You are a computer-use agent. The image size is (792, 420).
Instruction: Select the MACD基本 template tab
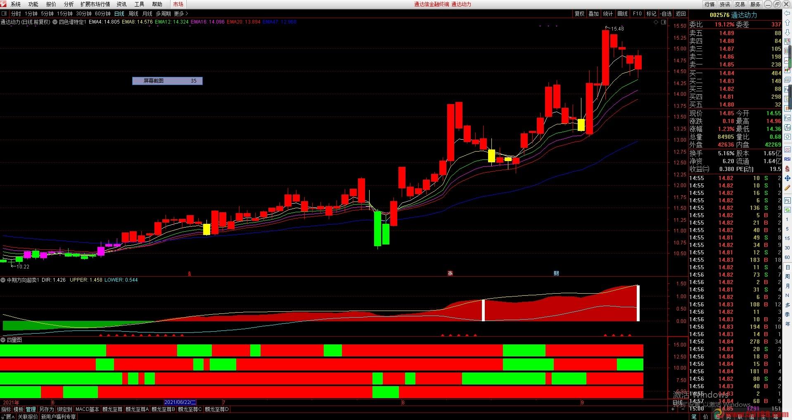pos(88,409)
